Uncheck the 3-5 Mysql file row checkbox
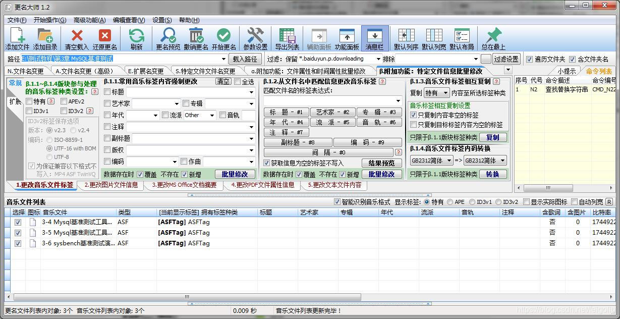Screen dimensions: 620x319 [18, 233]
